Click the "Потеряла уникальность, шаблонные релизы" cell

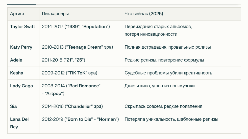(x=171, y=119)
